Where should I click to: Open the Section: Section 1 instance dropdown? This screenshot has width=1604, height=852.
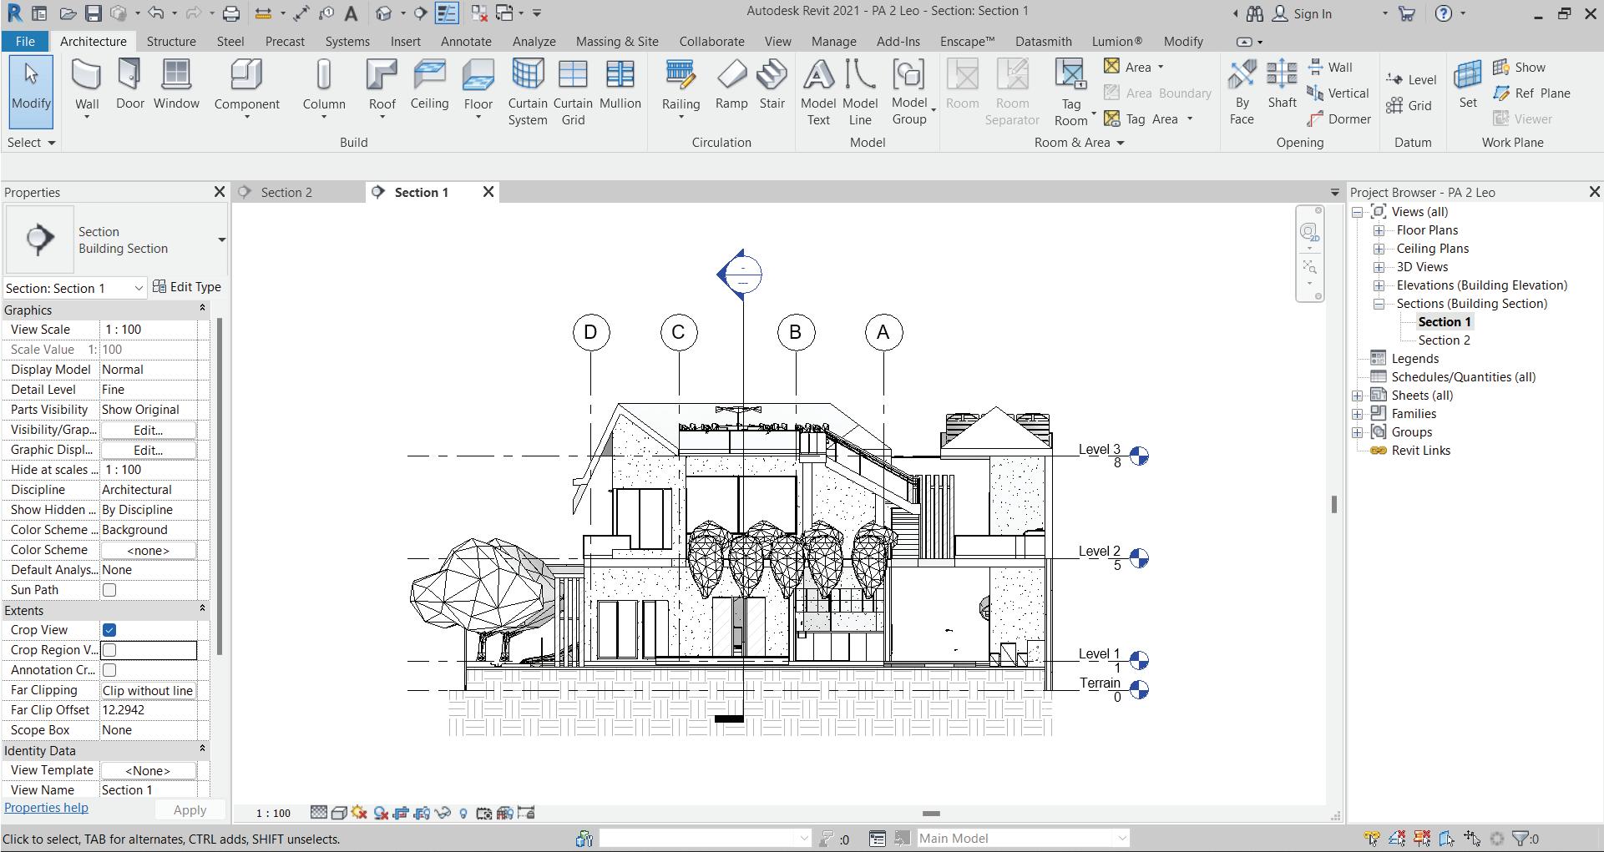coord(139,289)
